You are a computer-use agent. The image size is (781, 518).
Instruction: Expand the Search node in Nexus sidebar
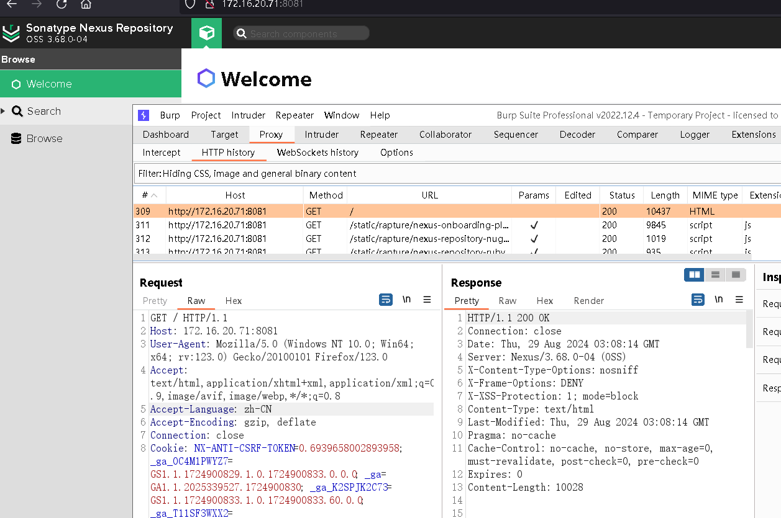[x=3, y=111]
